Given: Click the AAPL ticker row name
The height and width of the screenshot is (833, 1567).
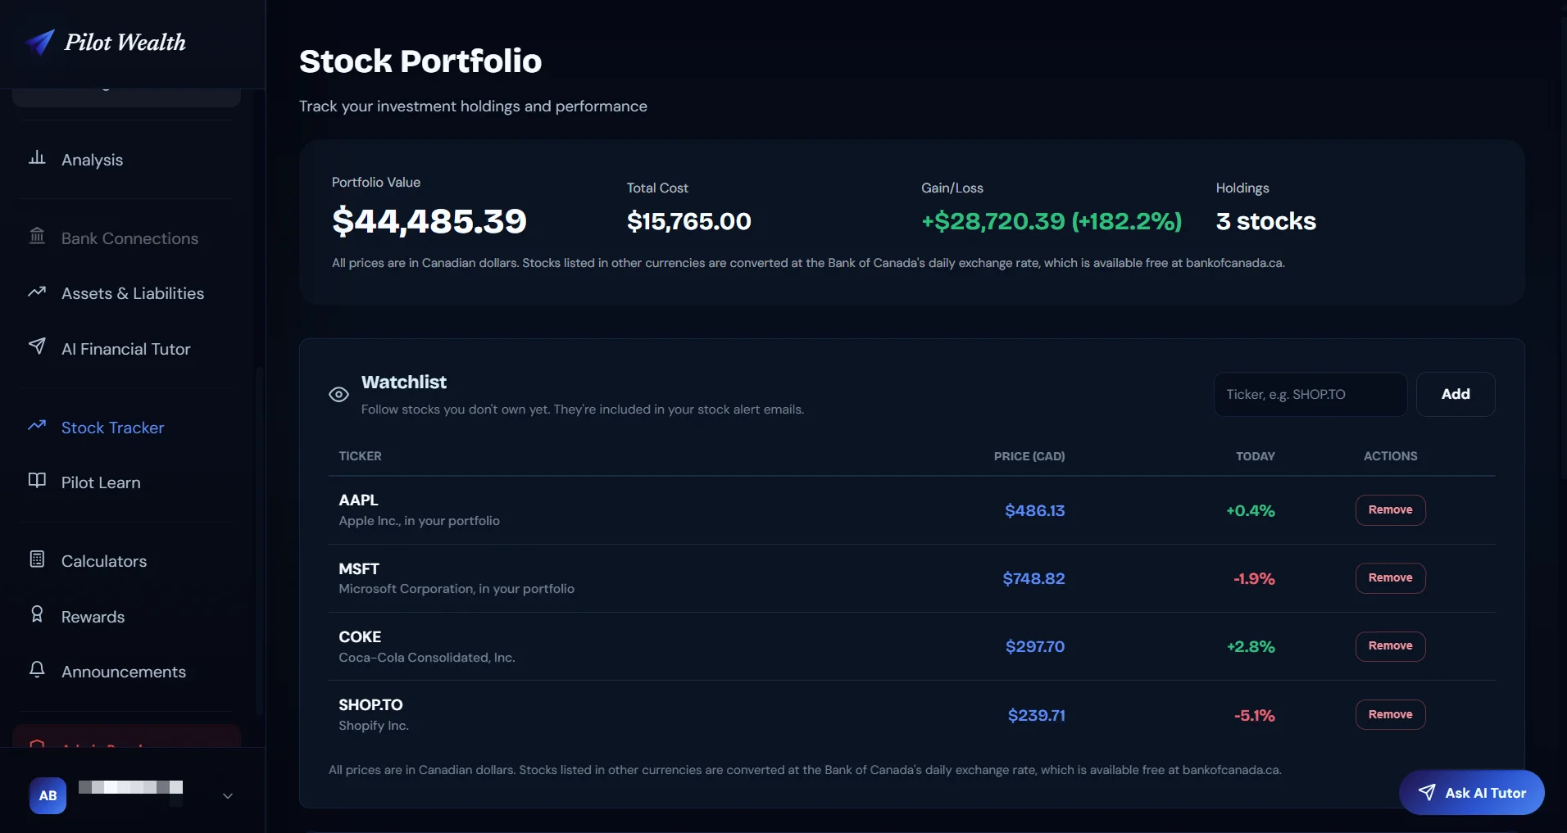Looking at the screenshot, I should pyautogui.click(x=358, y=500).
